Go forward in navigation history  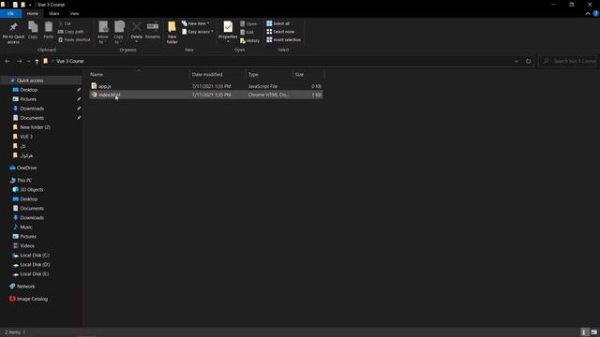(x=19, y=61)
